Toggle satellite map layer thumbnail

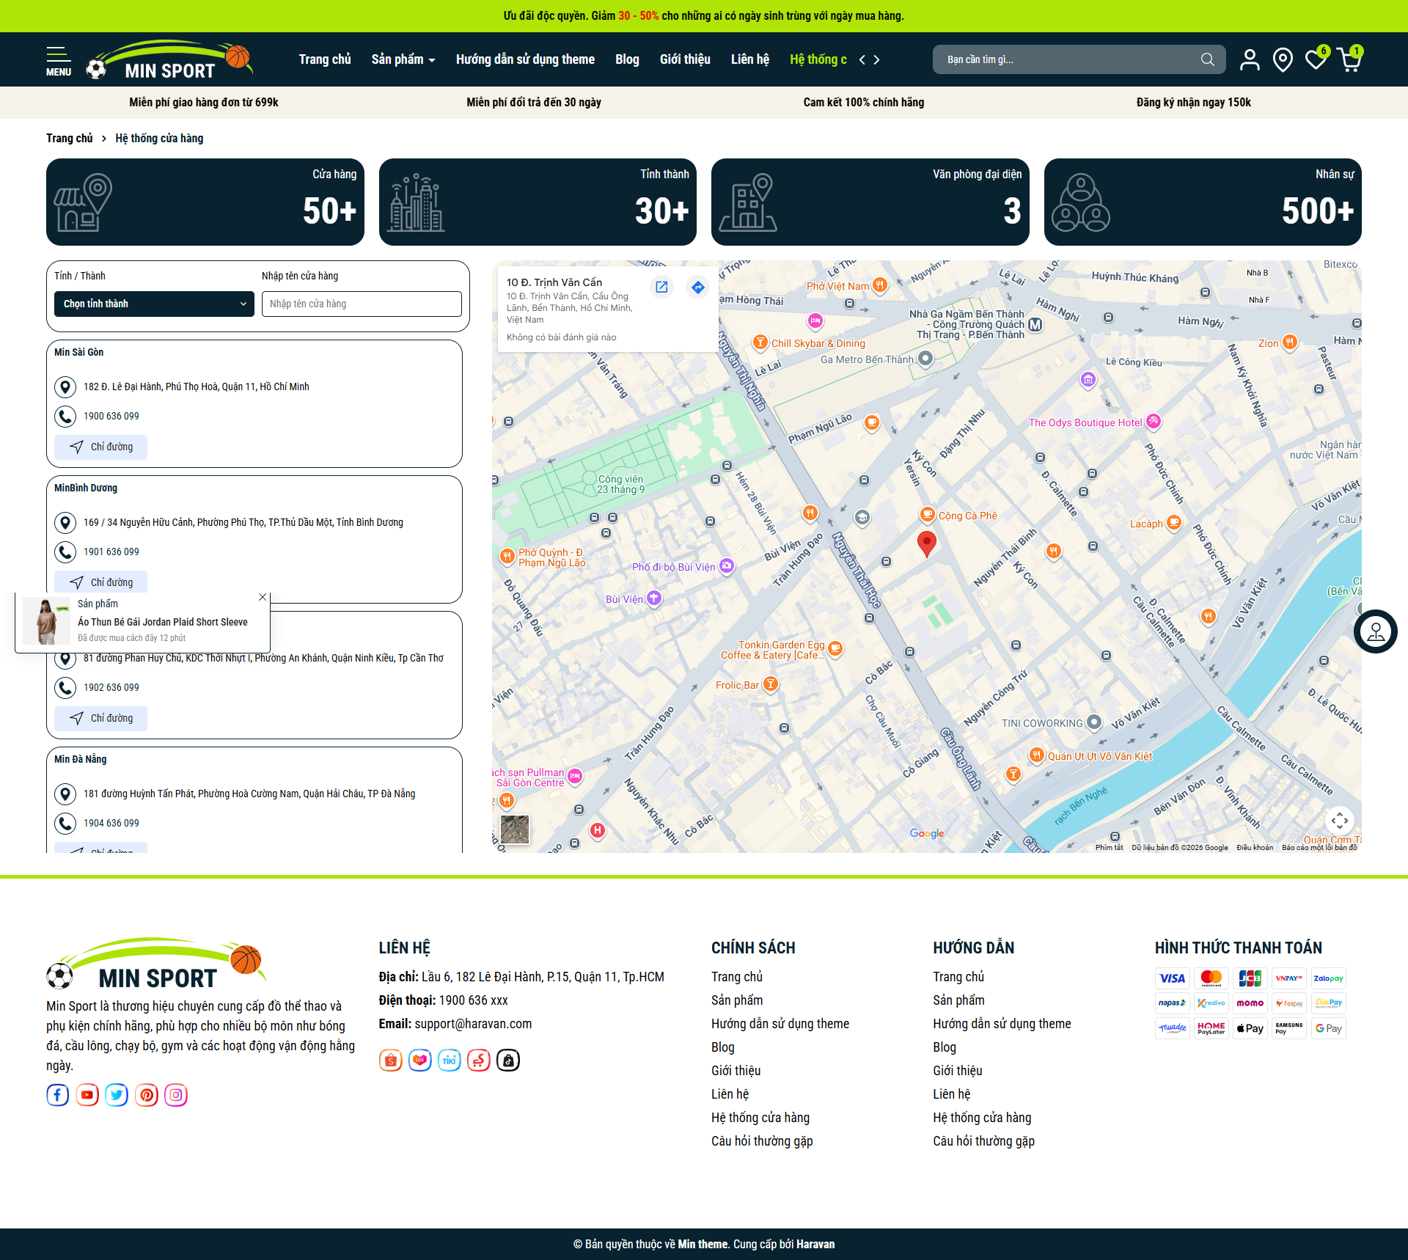click(514, 829)
